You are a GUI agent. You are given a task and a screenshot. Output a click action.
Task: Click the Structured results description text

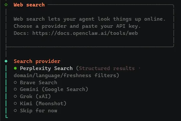tap(107, 68)
